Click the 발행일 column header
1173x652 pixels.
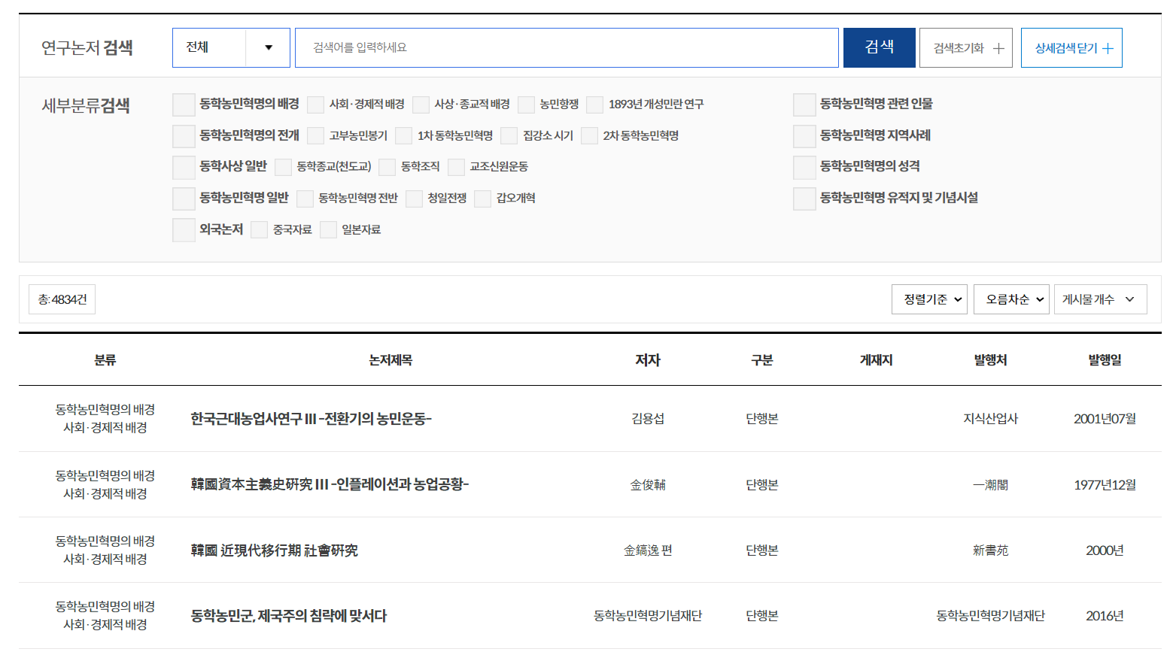(x=1105, y=360)
